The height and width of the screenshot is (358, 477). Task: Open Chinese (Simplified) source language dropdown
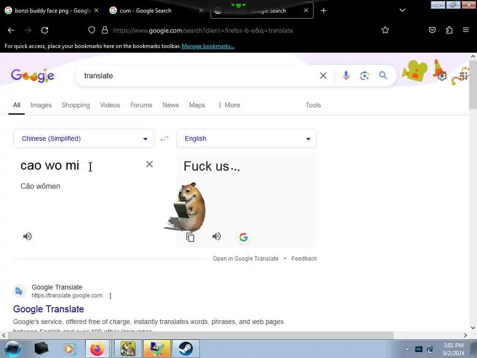tap(83, 138)
